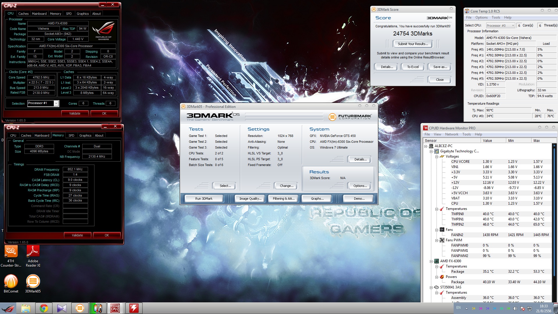Open Options menu in Core Temp
Image resolution: width=558 pixels, height=314 pixels.
481,17
